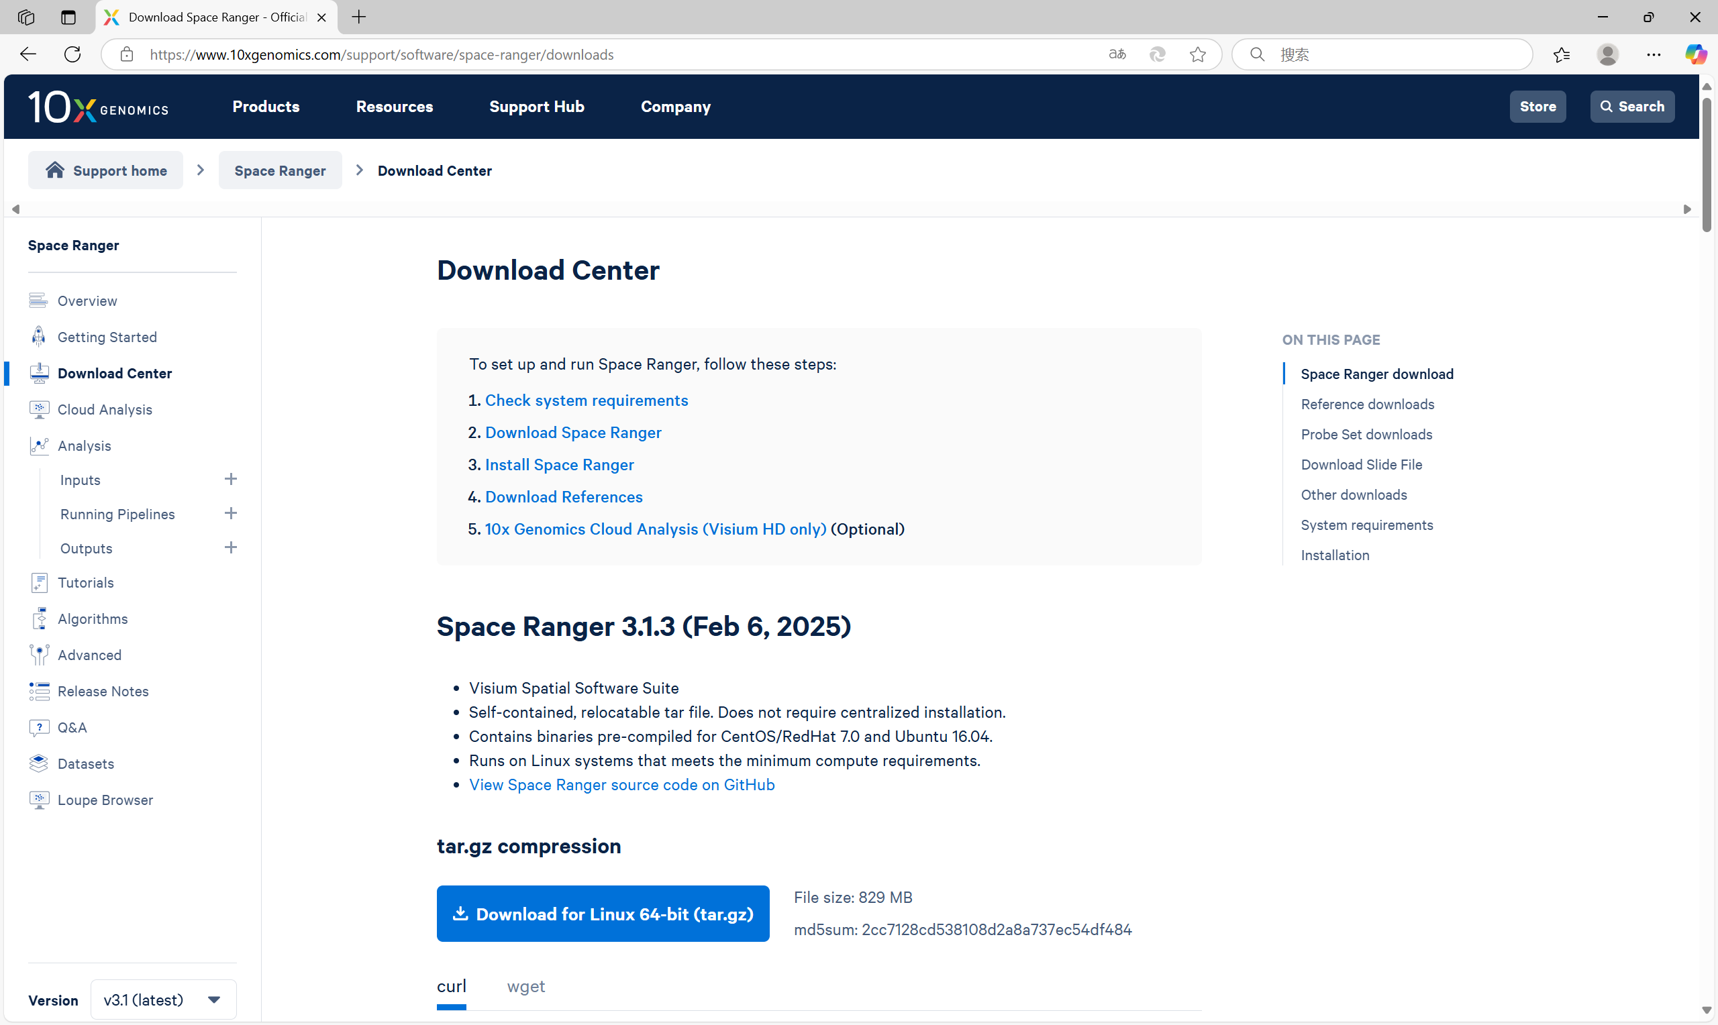Jump to Installation section

1335,555
